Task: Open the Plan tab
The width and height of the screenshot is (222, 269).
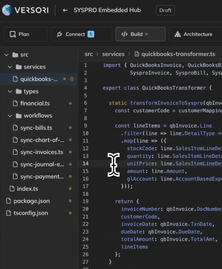Action: (25, 34)
